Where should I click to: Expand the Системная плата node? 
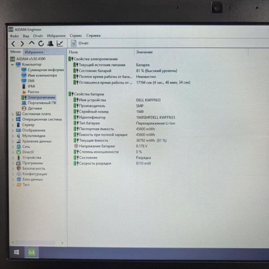click(x=13, y=114)
